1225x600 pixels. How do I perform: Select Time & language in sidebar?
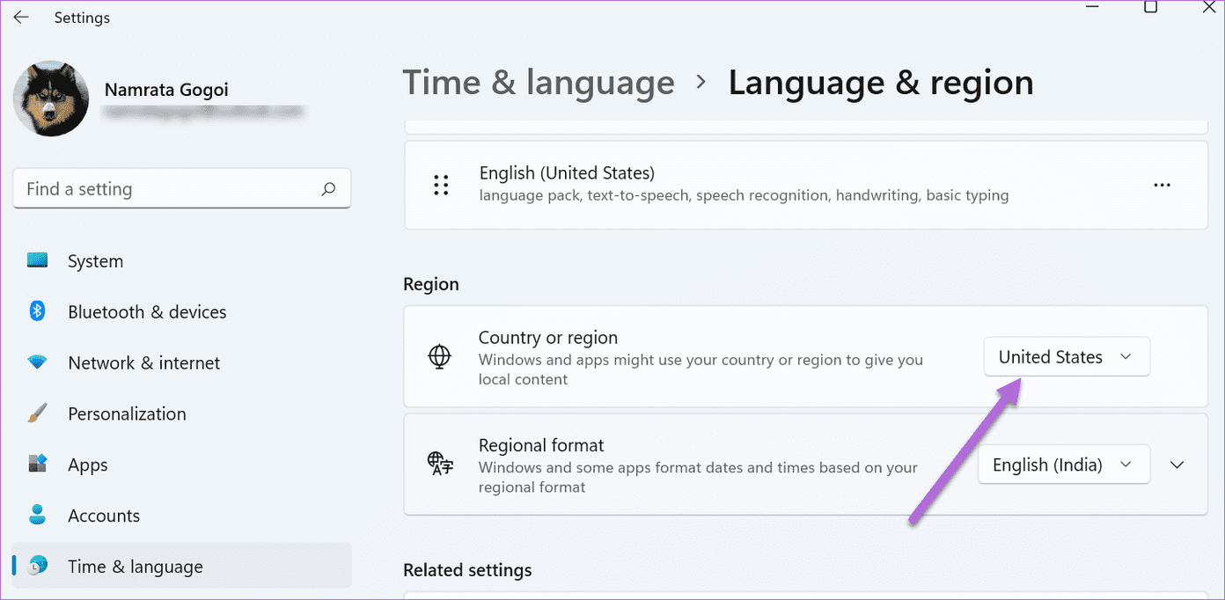(181, 567)
